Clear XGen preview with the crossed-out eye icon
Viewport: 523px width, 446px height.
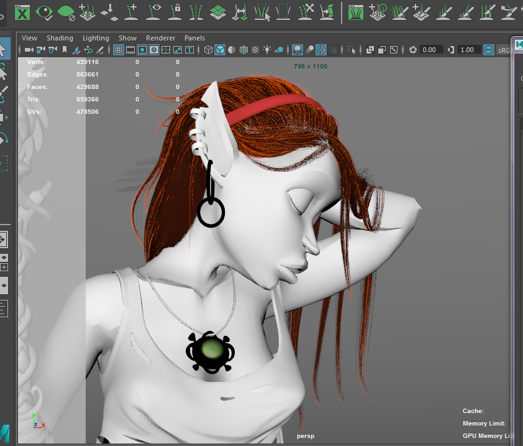(x=66, y=12)
